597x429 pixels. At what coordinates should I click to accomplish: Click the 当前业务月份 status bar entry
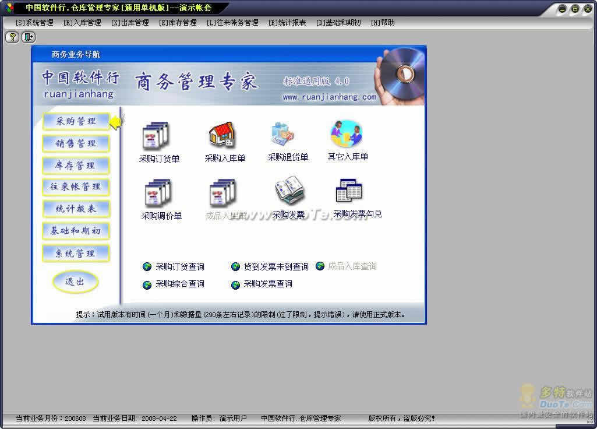click(x=51, y=419)
